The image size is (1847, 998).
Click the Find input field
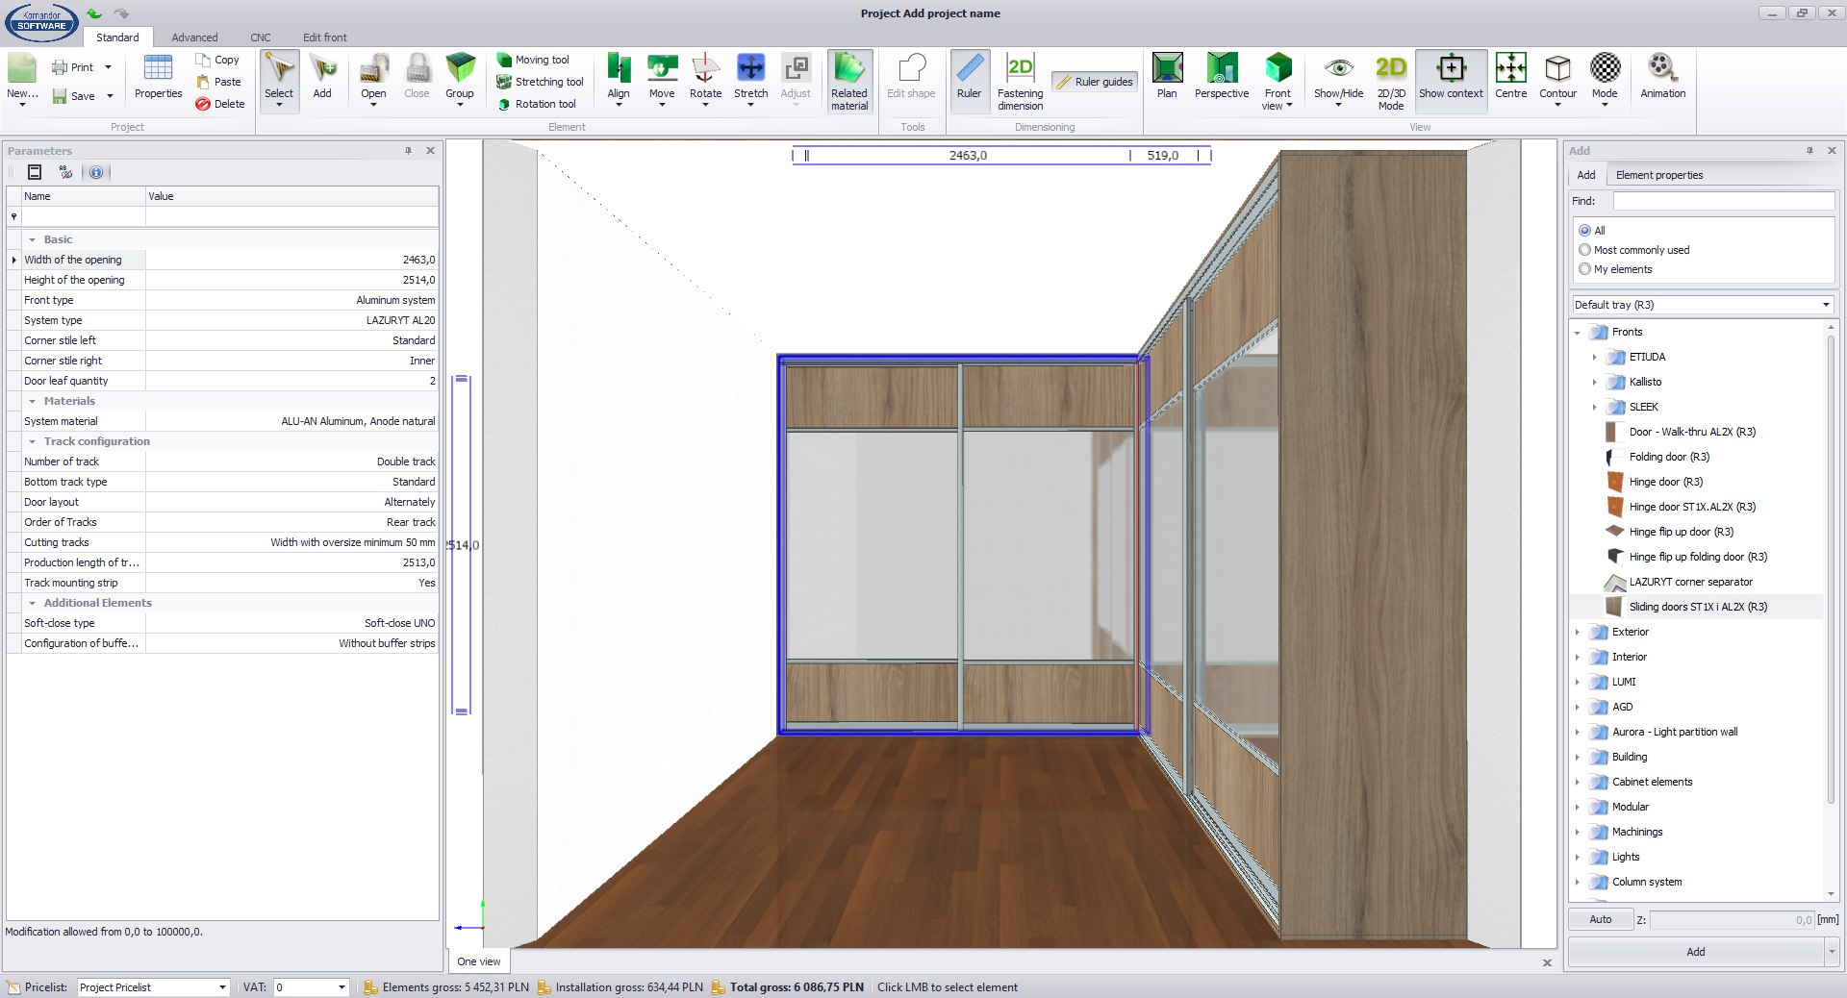(1723, 201)
